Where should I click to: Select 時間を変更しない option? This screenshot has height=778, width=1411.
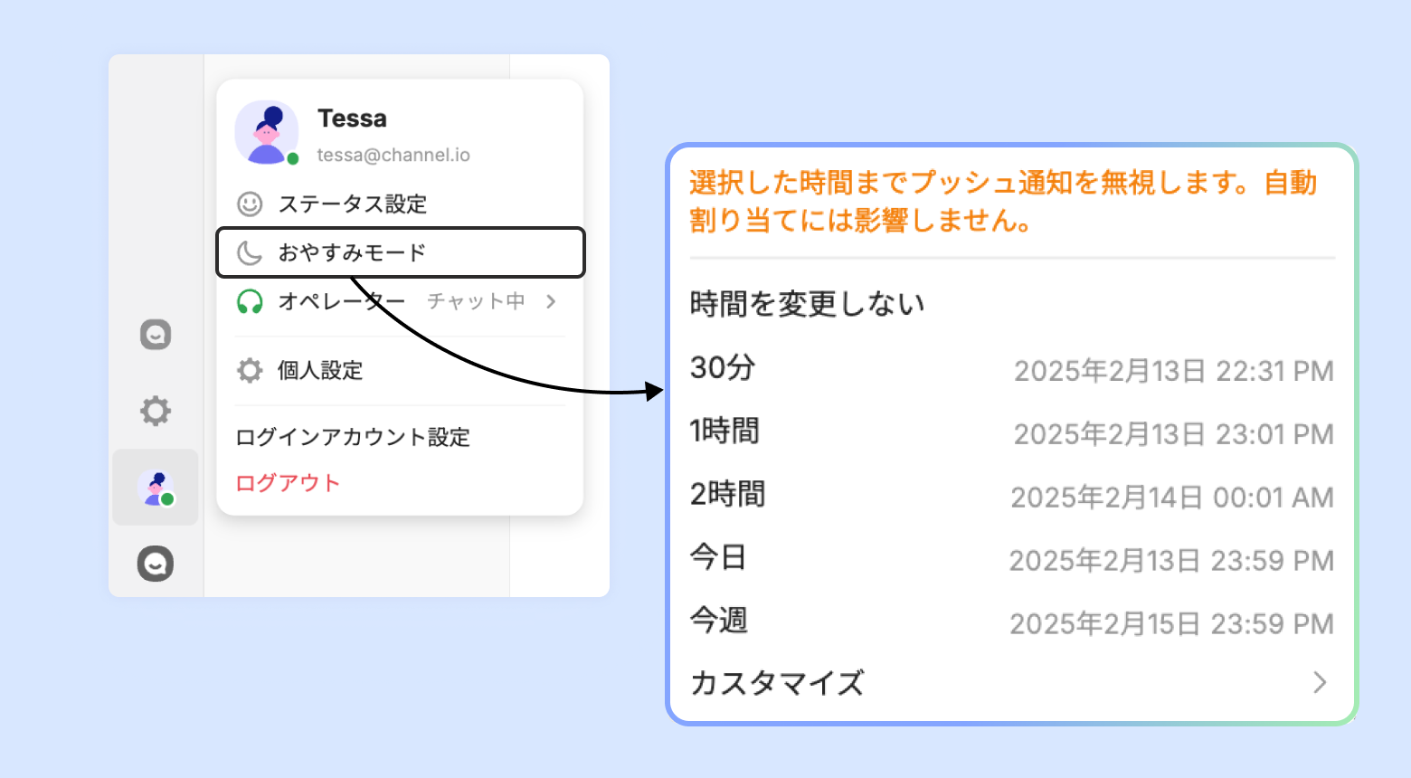(807, 304)
